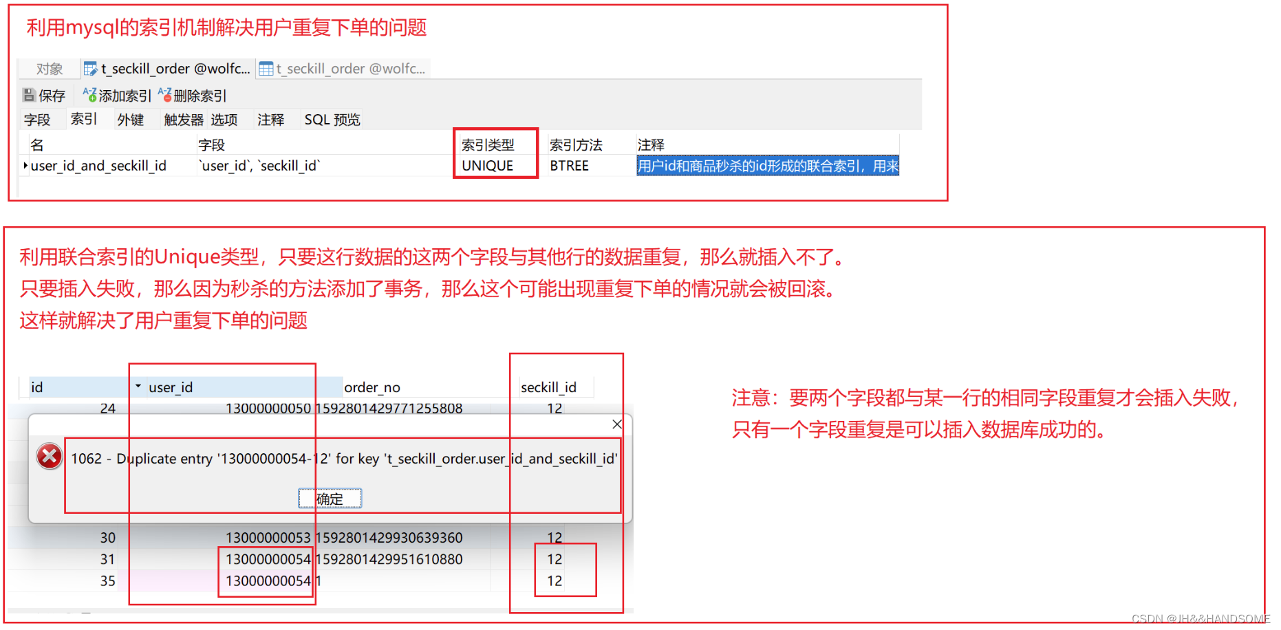Click the 确定 button in error dialog

(x=330, y=499)
